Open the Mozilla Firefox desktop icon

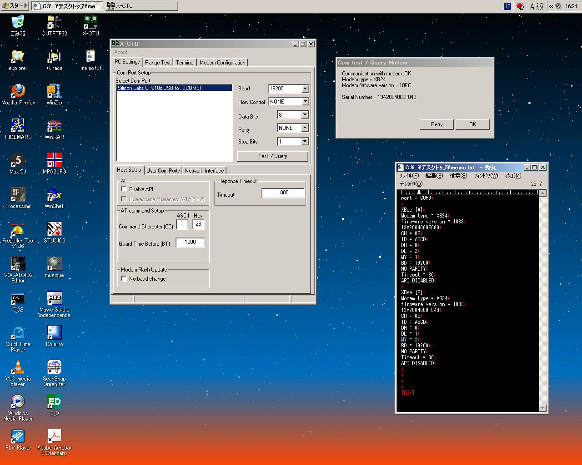(18, 92)
